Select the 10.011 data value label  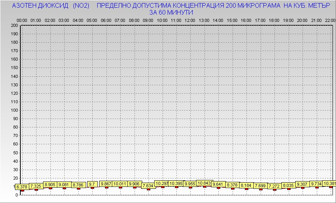point(120,184)
